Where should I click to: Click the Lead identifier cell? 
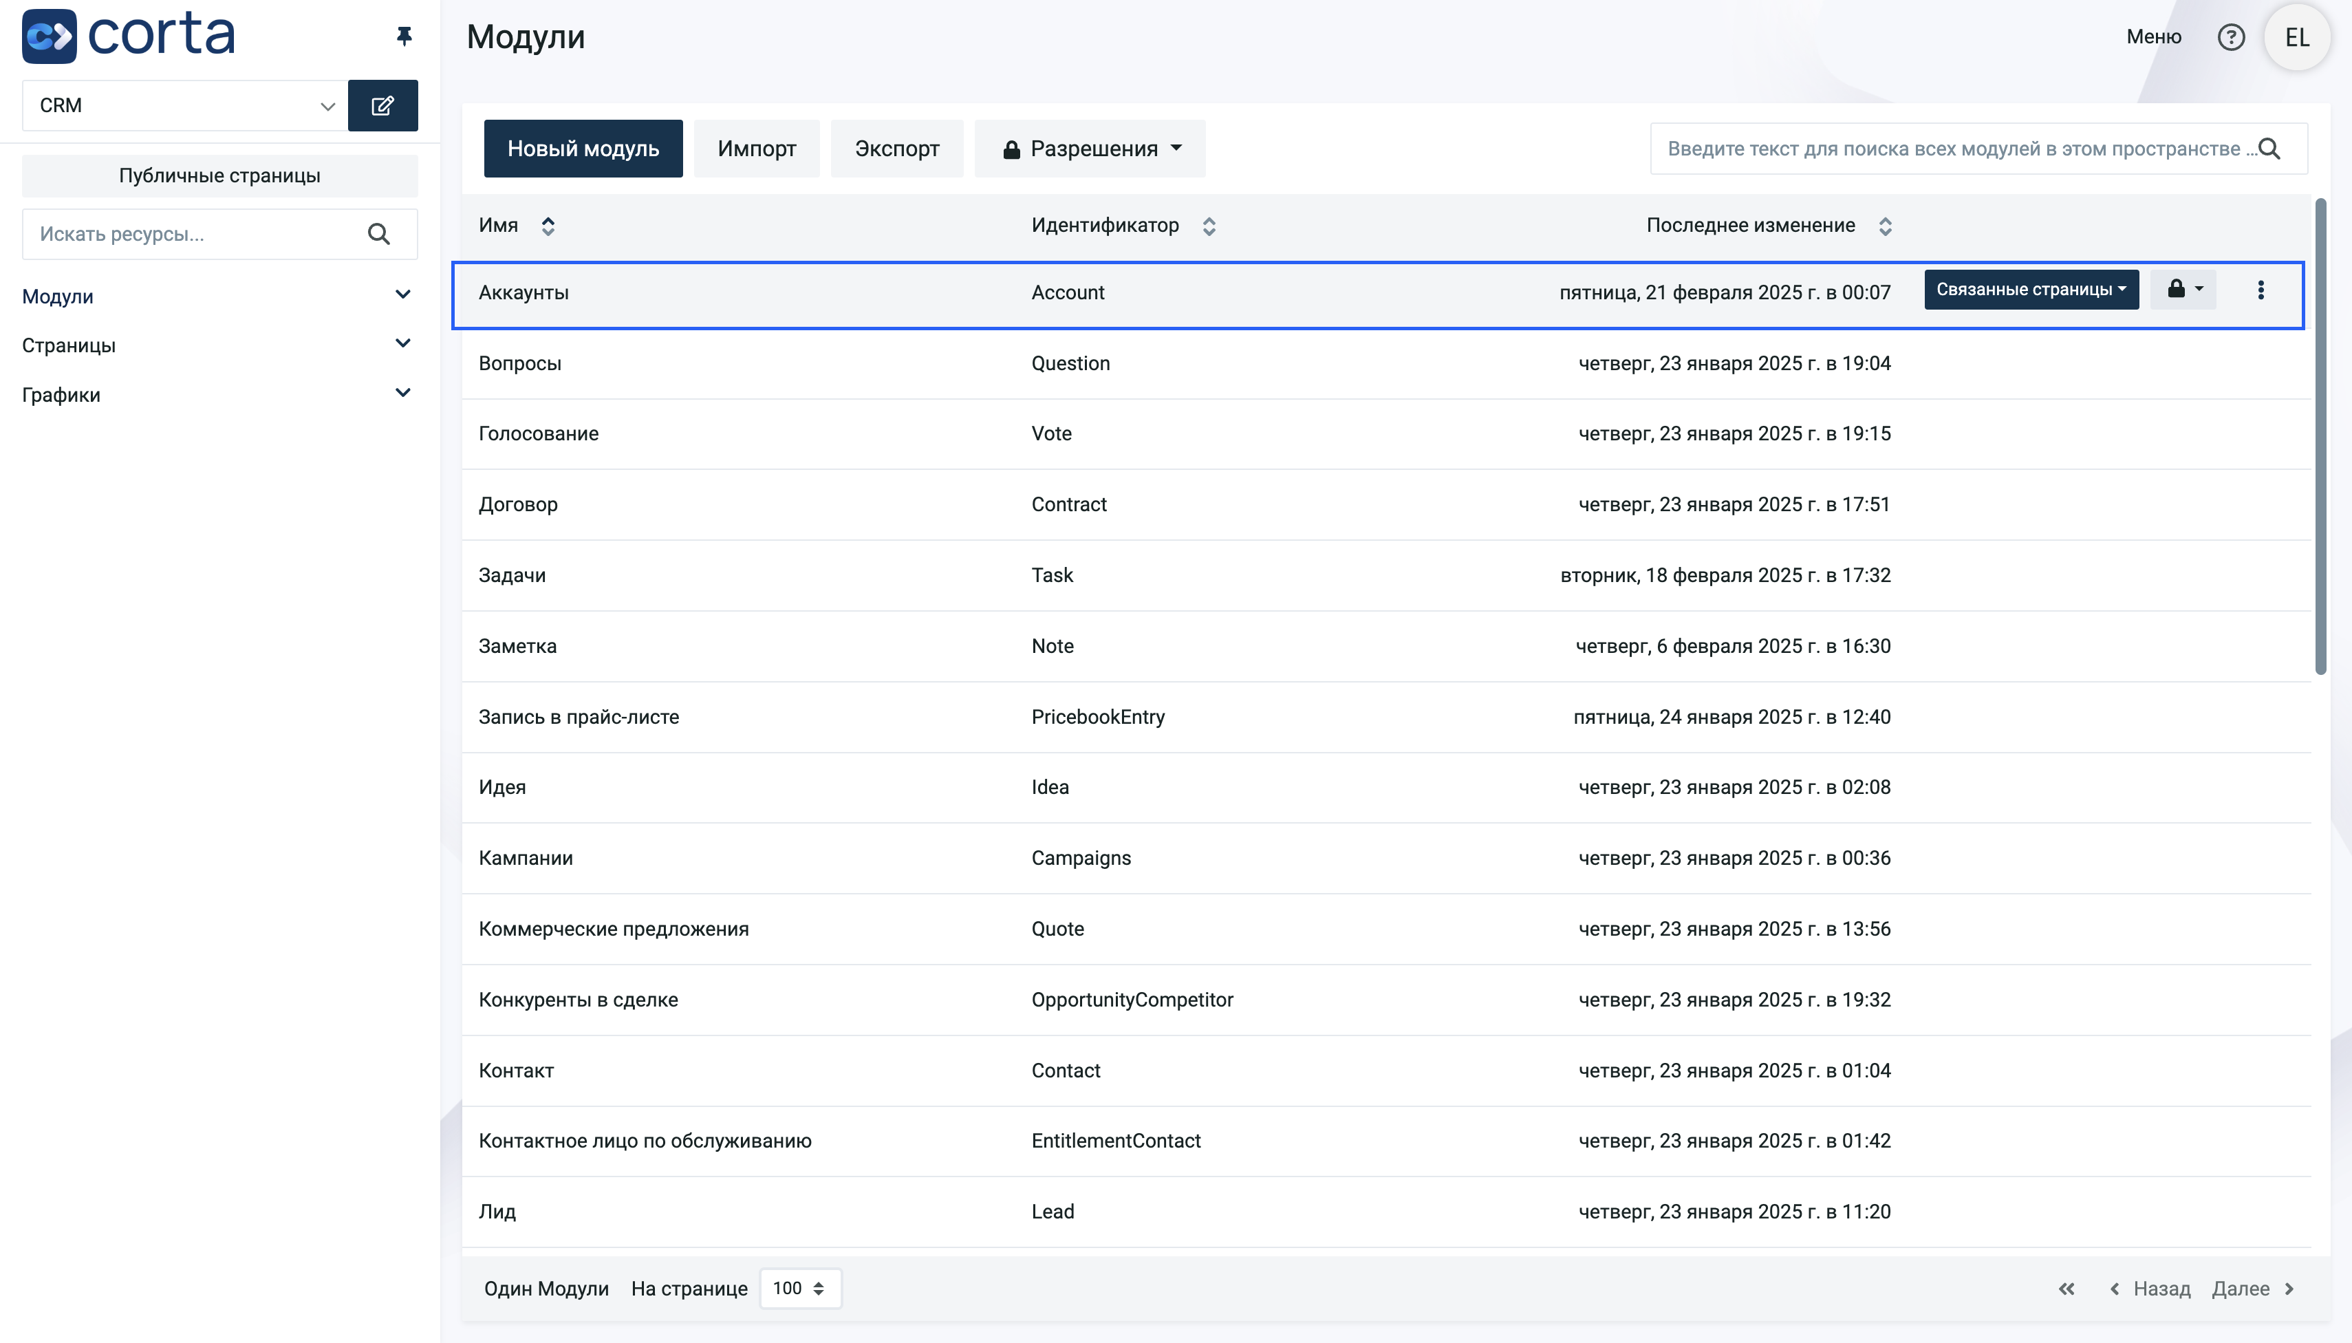[x=1053, y=1212]
